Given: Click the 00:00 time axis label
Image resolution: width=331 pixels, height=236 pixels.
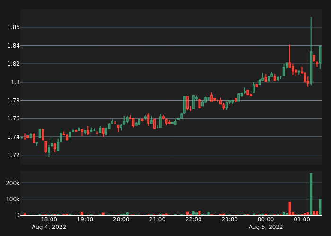Looking at the screenshot, I should click(266, 219).
